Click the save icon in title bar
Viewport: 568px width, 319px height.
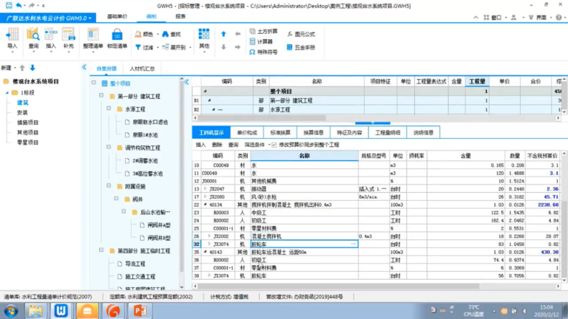point(9,5)
